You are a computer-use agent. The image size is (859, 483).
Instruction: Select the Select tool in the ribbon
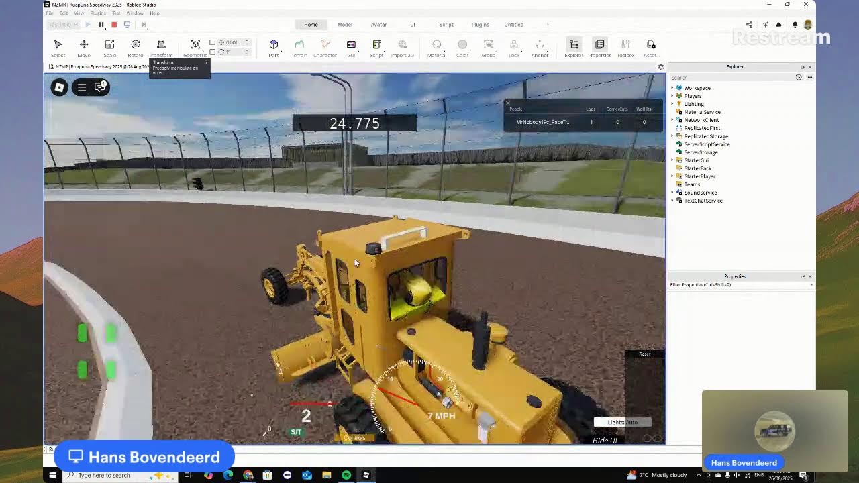(x=58, y=47)
